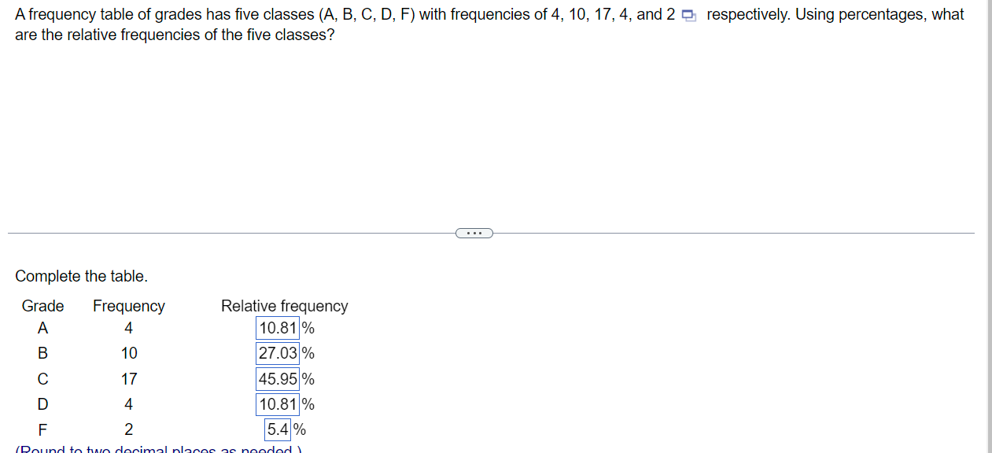Select the grade F answer box showing 5.4
The width and height of the screenshot is (992, 453).
(x=277, y=429)
